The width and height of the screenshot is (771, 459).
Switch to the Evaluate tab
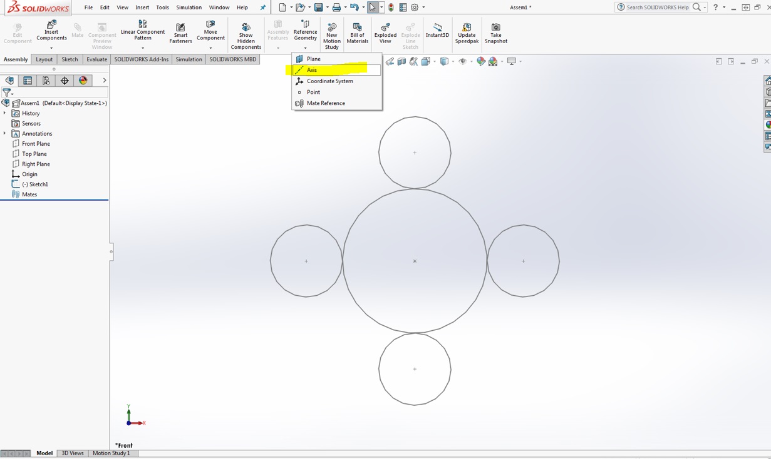[x=96, y=59]
